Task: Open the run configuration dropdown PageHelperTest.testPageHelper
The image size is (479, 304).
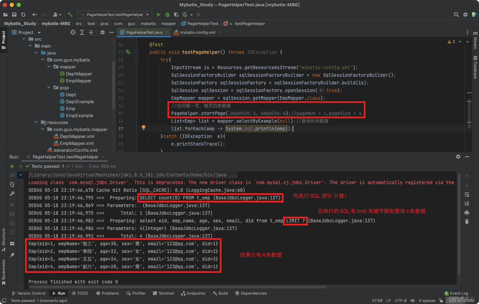Action: point(115,15)
